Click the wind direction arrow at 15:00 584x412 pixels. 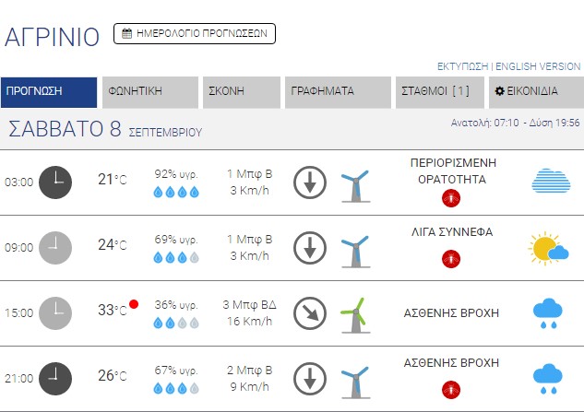click(x=309, y=313)
